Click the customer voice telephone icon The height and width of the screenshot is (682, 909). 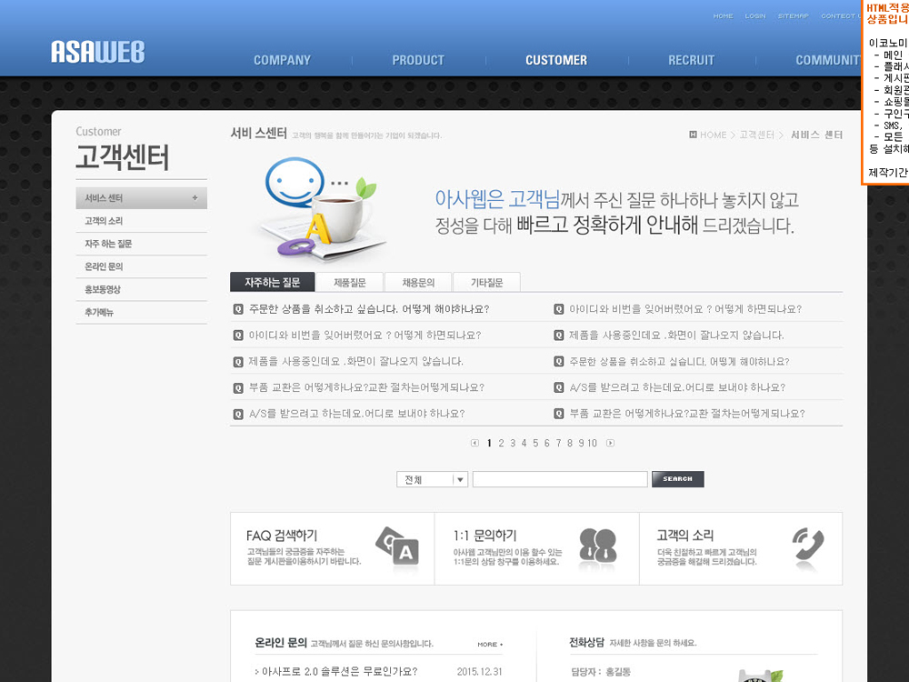coord(807,546)
